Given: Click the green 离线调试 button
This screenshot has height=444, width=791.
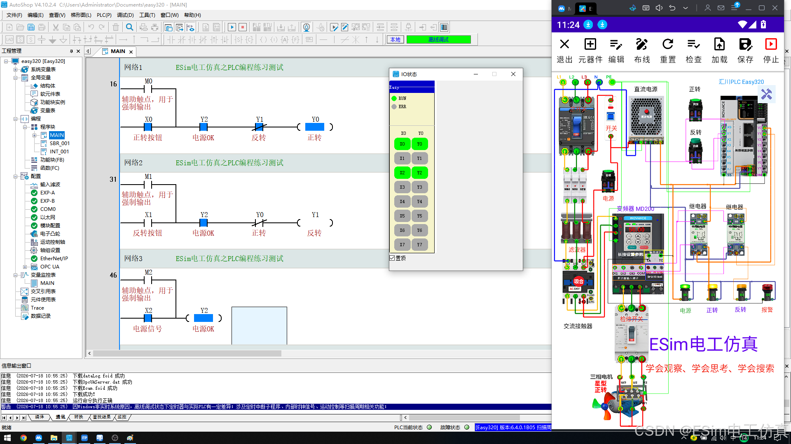Looking at the screenshot, I should (438, 39).
